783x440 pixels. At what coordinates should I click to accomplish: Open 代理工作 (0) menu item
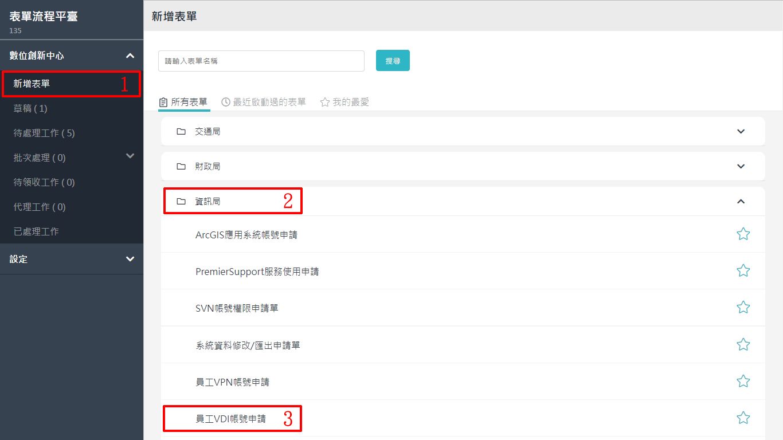72,207
